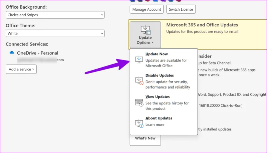Click the OneDrive - Personal service entry
The image size is (267, 153).
pos(37,53)
